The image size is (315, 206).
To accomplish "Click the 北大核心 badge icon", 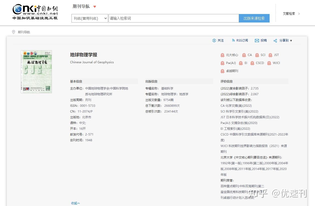I will pyautogui.click(x=222, y=55).
